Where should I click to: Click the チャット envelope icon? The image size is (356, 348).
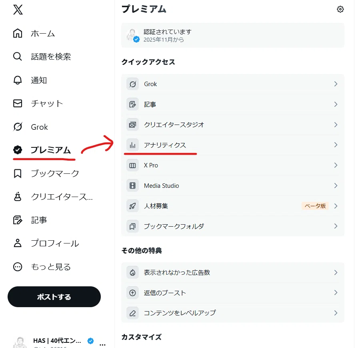click(18, 103)
